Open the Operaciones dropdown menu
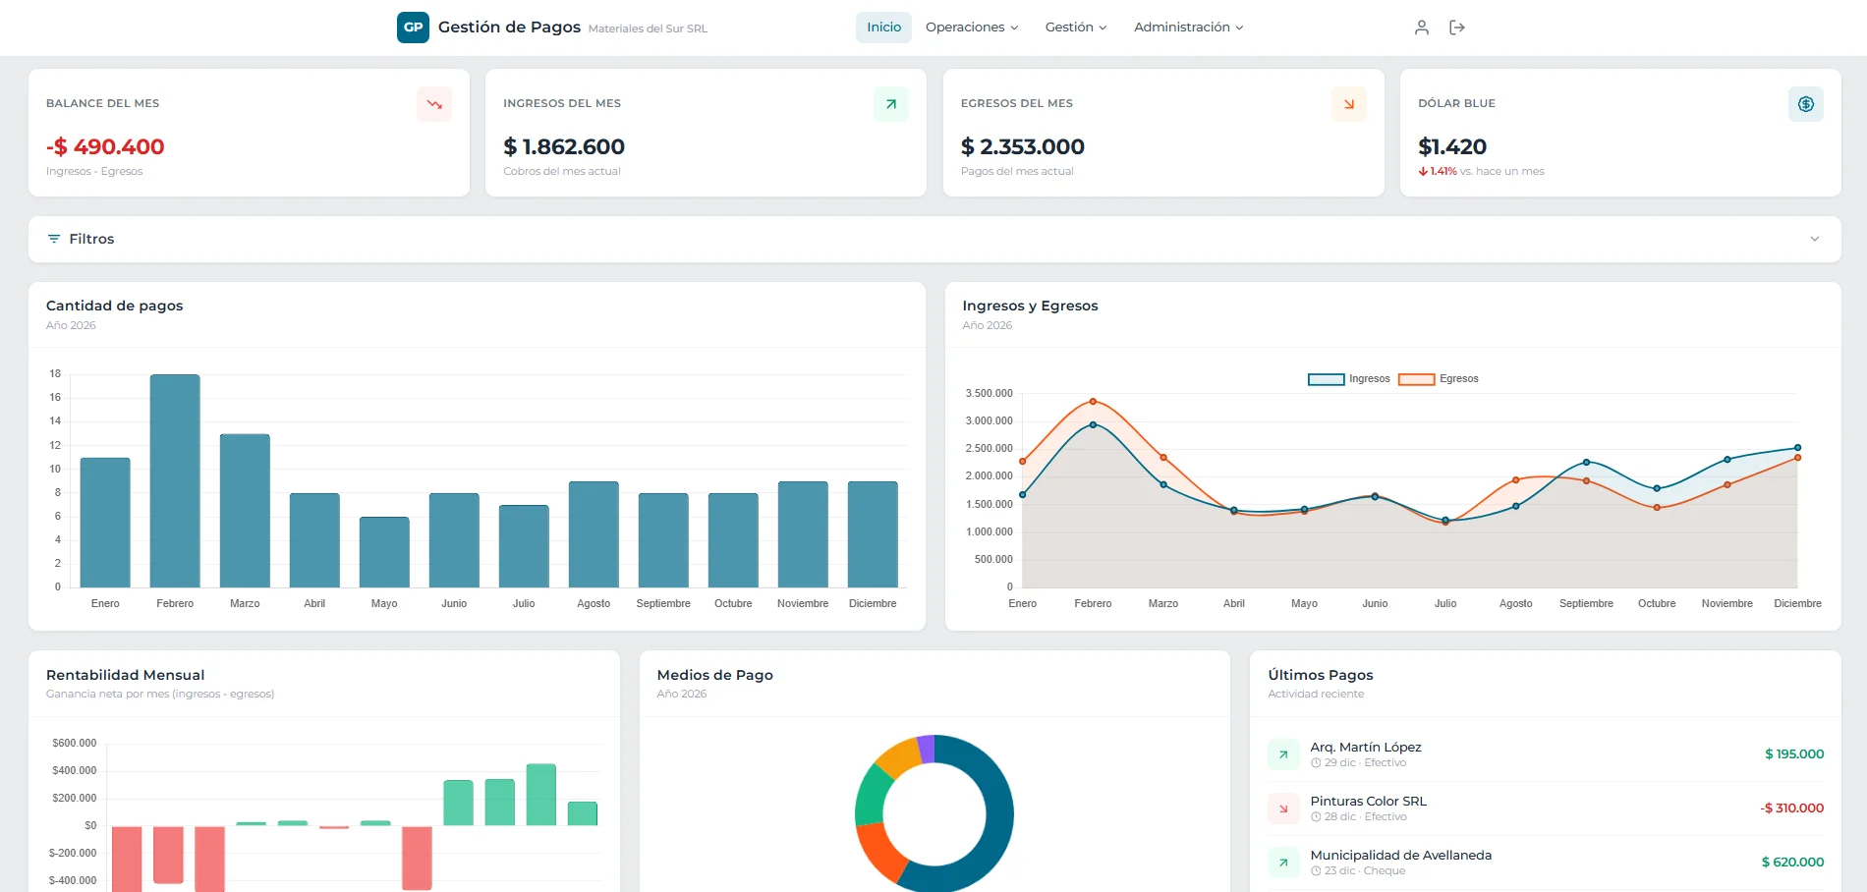 tap(971, 28)
